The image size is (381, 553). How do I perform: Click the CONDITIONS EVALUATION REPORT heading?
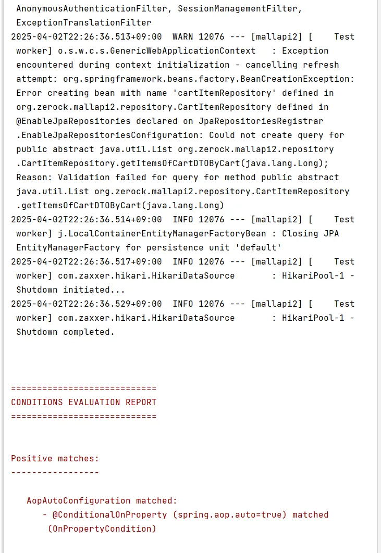coord(84,402)
